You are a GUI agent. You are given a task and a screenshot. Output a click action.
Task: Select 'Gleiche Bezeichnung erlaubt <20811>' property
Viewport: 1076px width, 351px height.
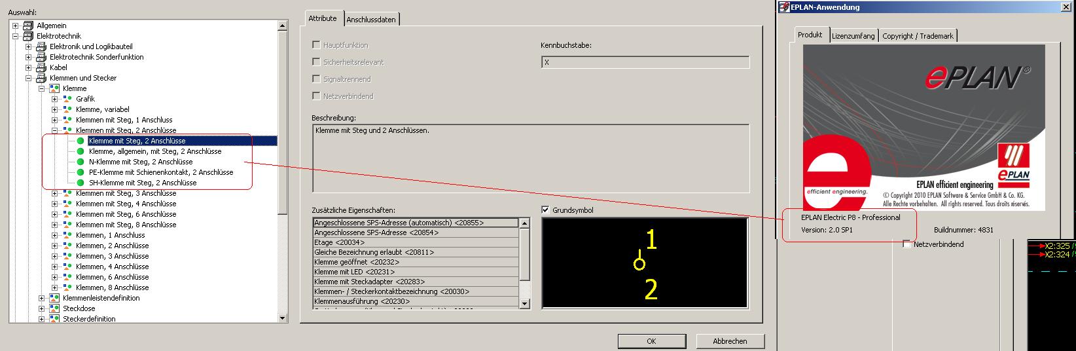[416, 252]
